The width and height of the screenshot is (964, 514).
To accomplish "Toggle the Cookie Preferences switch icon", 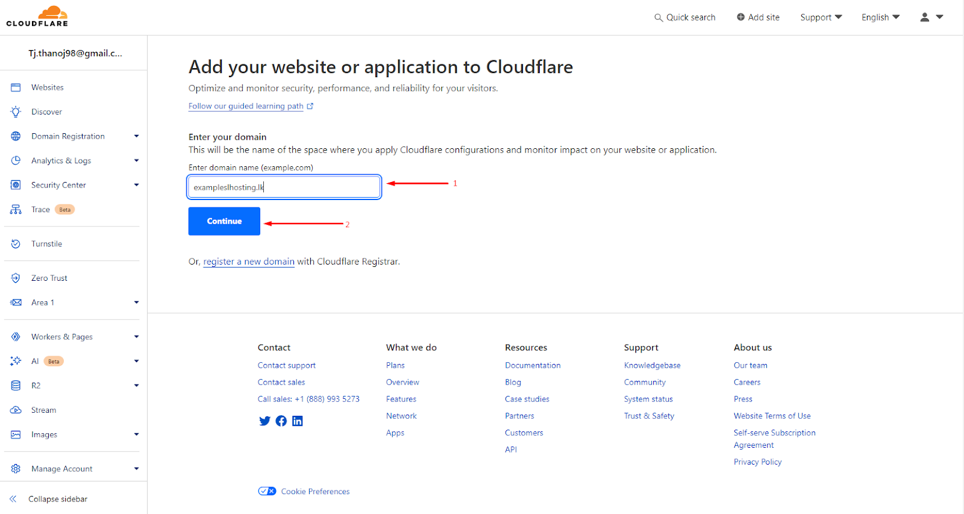I will [267, 491].
